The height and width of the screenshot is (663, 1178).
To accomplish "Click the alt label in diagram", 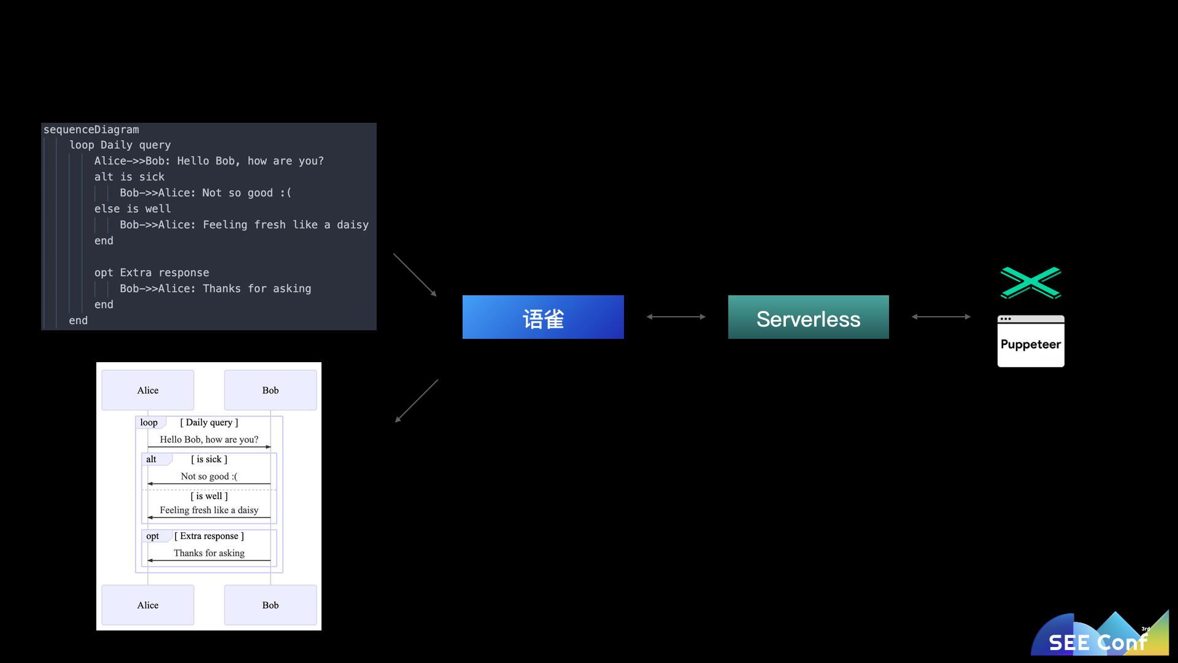I will pyautogui.click(x=152, y=459).
